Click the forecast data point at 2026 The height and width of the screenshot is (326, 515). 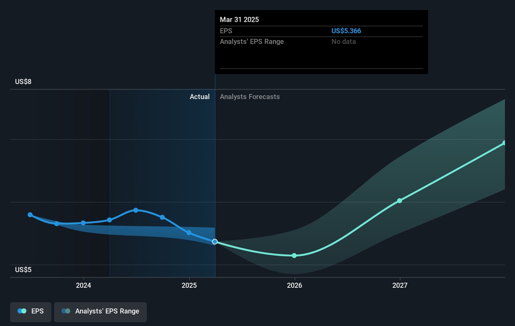click(294, 256)
